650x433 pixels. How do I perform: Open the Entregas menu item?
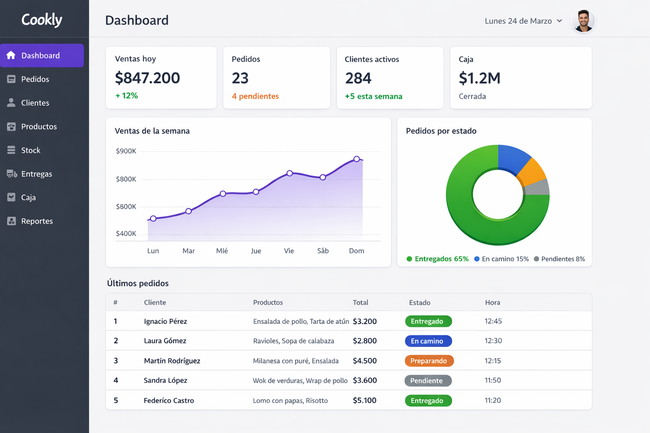[x=36, y=174]
